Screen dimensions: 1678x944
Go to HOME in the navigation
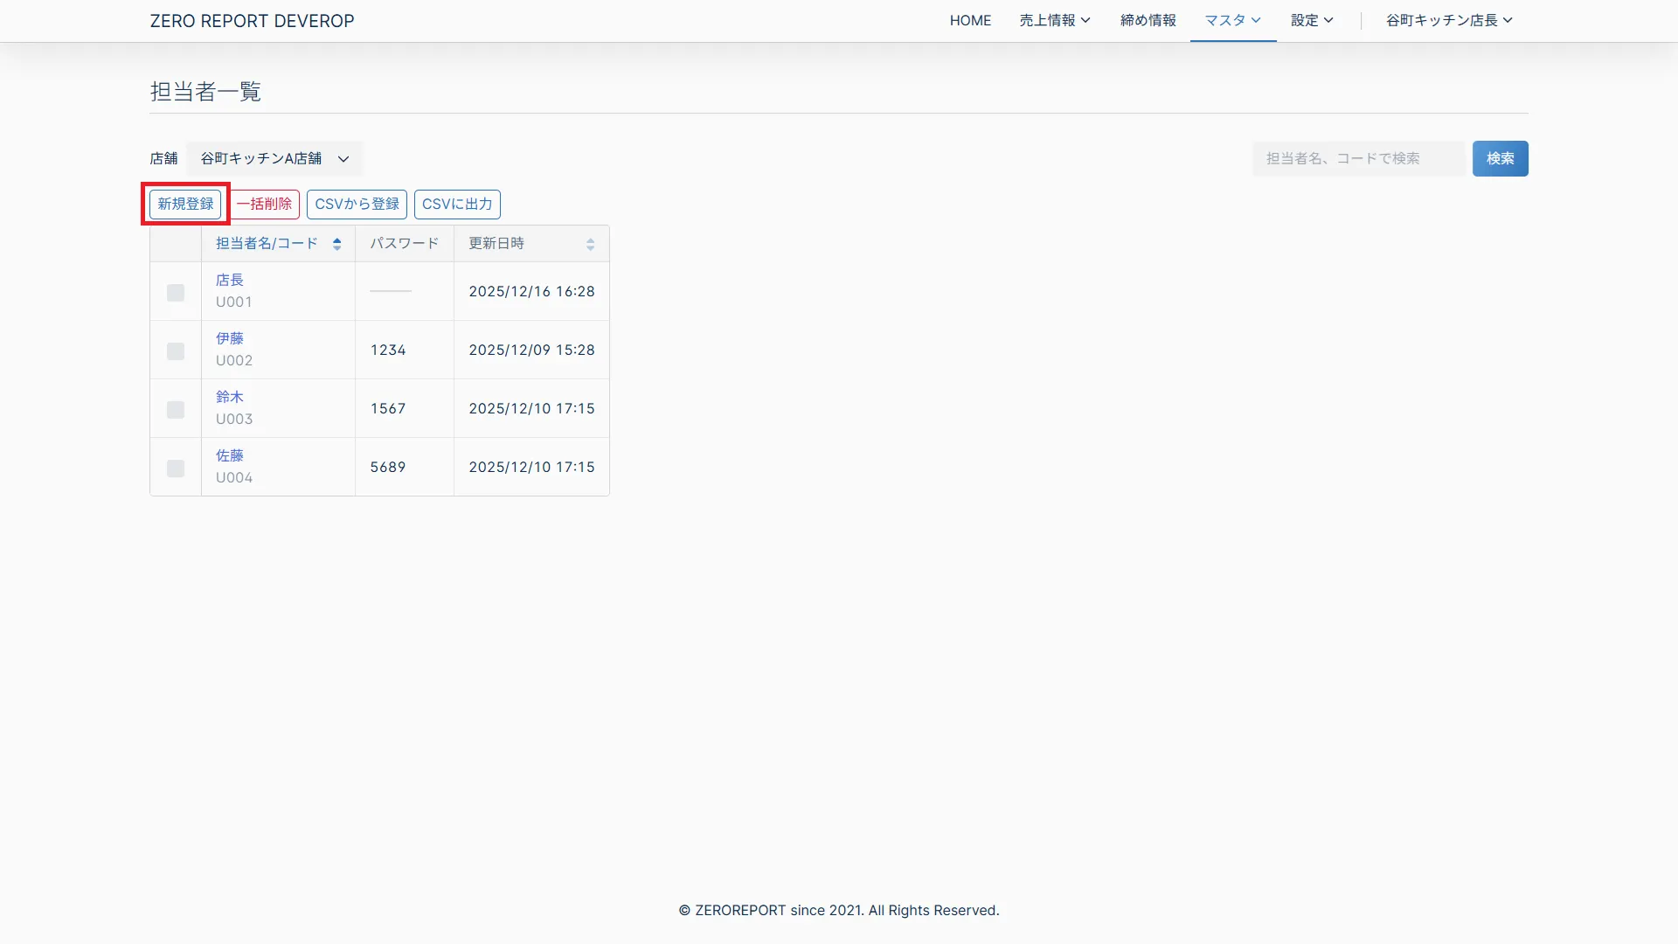pos(970,20)
